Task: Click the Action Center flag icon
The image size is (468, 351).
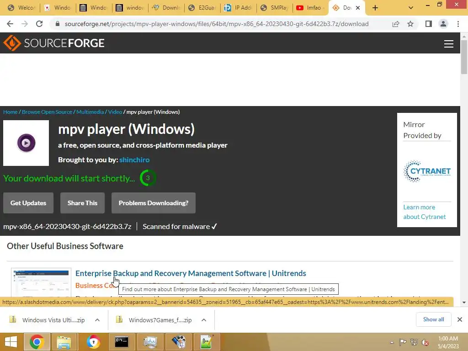Action: (403, 342)
